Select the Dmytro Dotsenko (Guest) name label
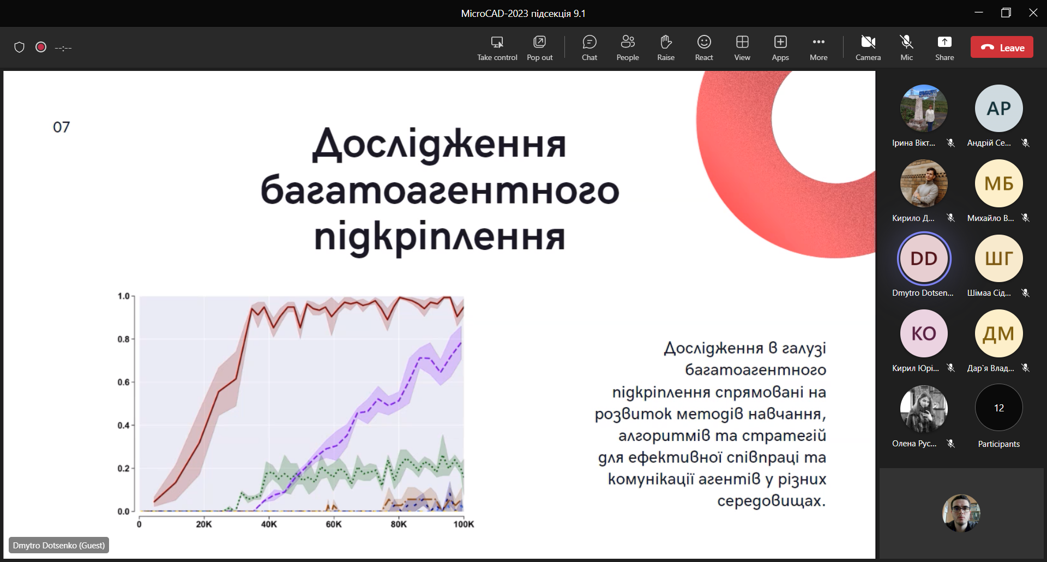Viewport: 1047px width, 562px height. pos(59,545)
